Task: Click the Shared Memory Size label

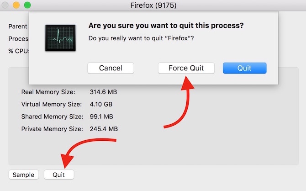Action: [x=52, y=117]
